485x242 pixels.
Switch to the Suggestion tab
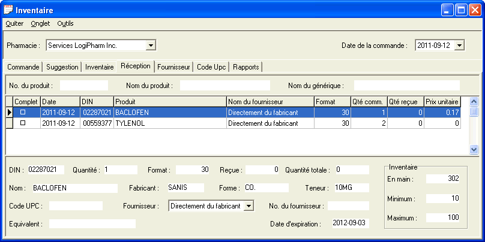(x=62, y=67)
